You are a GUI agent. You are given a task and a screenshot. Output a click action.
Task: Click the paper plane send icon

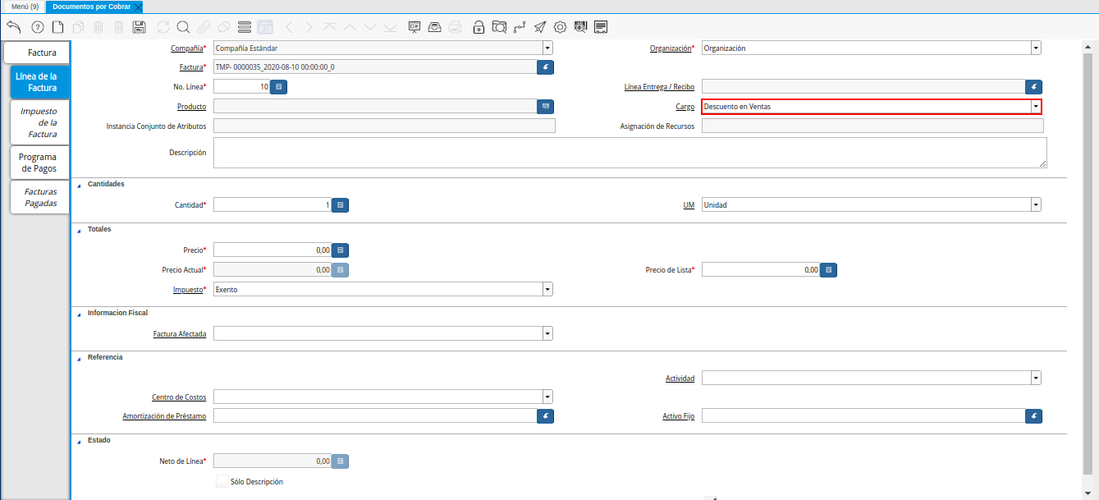coord(539,27)
